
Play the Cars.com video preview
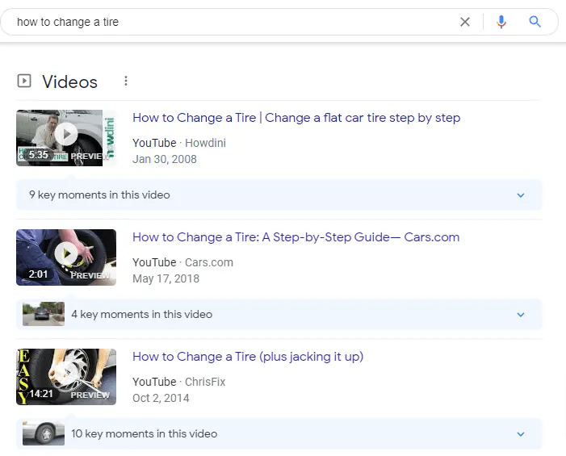click(66, 254)
